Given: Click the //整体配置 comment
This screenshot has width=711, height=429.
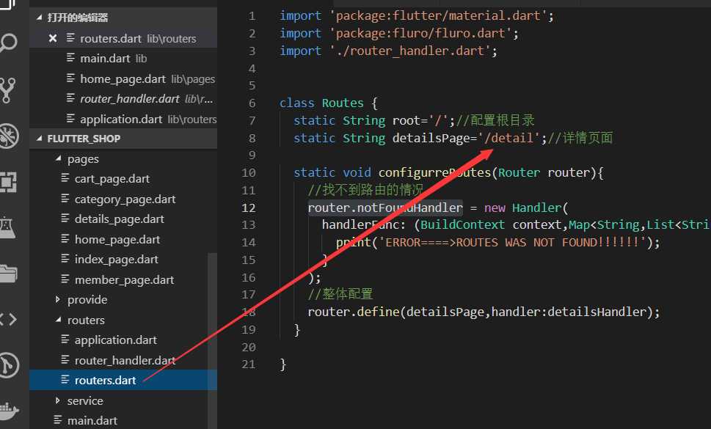Looking at the screenshot, I should coord(340,294).
